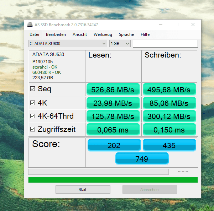Screen dimensions: 214x211
Task: Click the green overall progress bar
Action: (113, 180)
